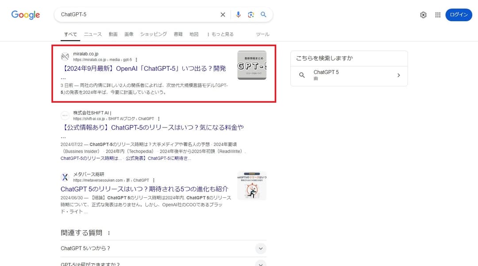Open more options for SHIFT AI result

tap(158, 119)
